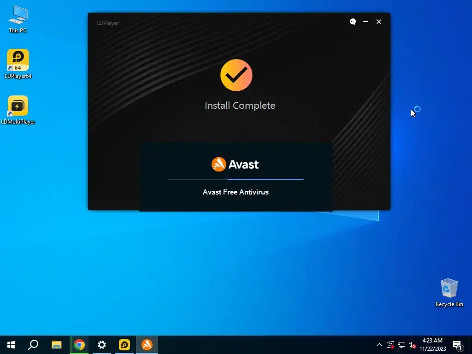Click the tray security status icon
The width and height of the screenshot is (472, 354).
390,345
